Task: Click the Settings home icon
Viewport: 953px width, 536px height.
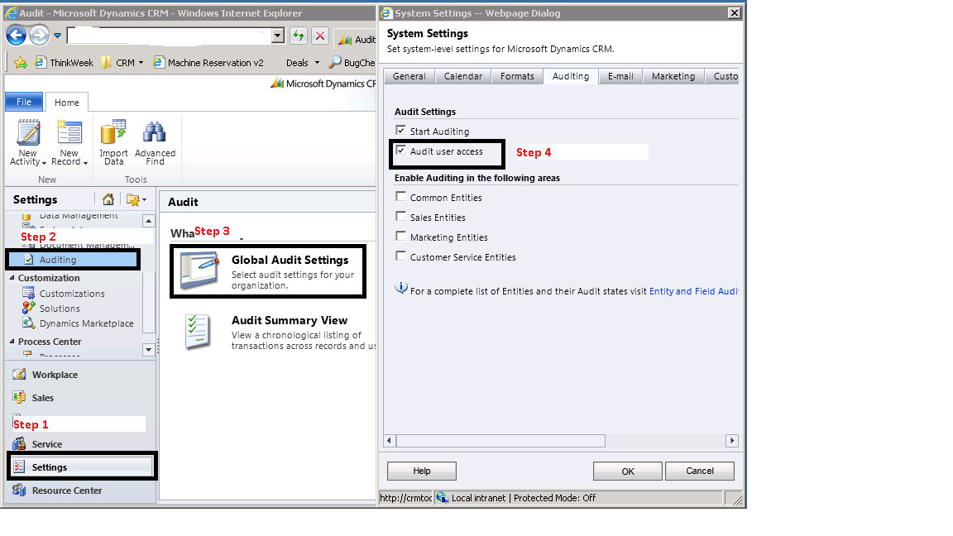Action: click(108, 199)
